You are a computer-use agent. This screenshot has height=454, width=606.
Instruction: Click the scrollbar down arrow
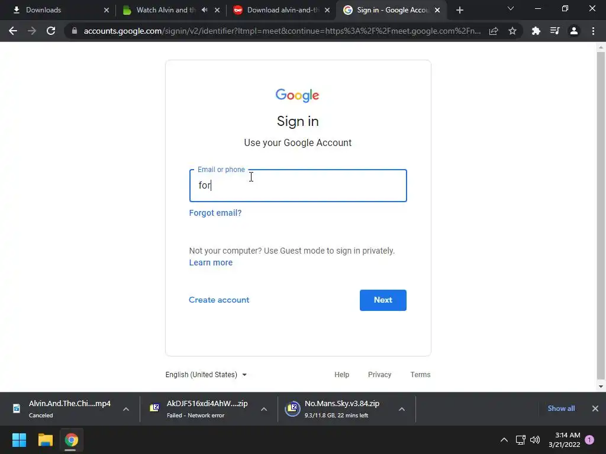(600, 387)
